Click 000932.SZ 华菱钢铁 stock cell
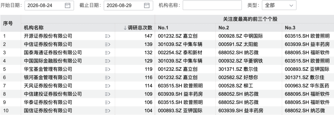This screenshot has width=334, height=115. [x=241, y=61]
